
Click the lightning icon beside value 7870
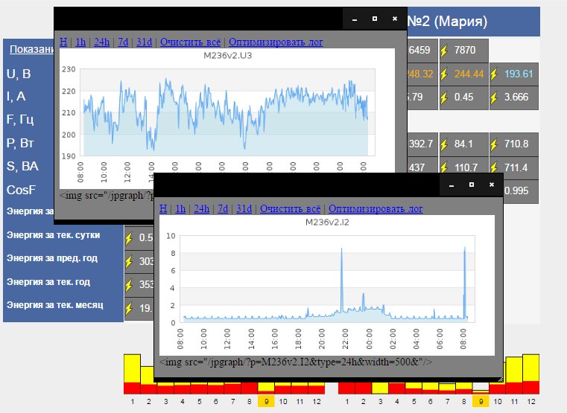click(445, 51)
